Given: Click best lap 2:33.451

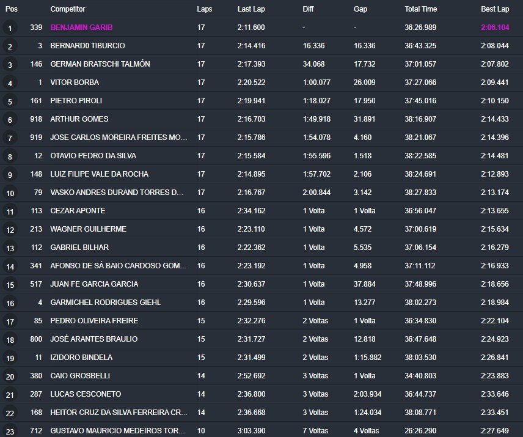Looking at the screenshot, I should tap(495, 413).
